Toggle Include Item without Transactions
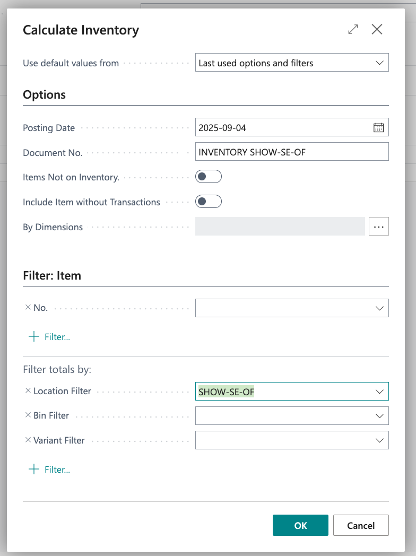 pos(208,202)
